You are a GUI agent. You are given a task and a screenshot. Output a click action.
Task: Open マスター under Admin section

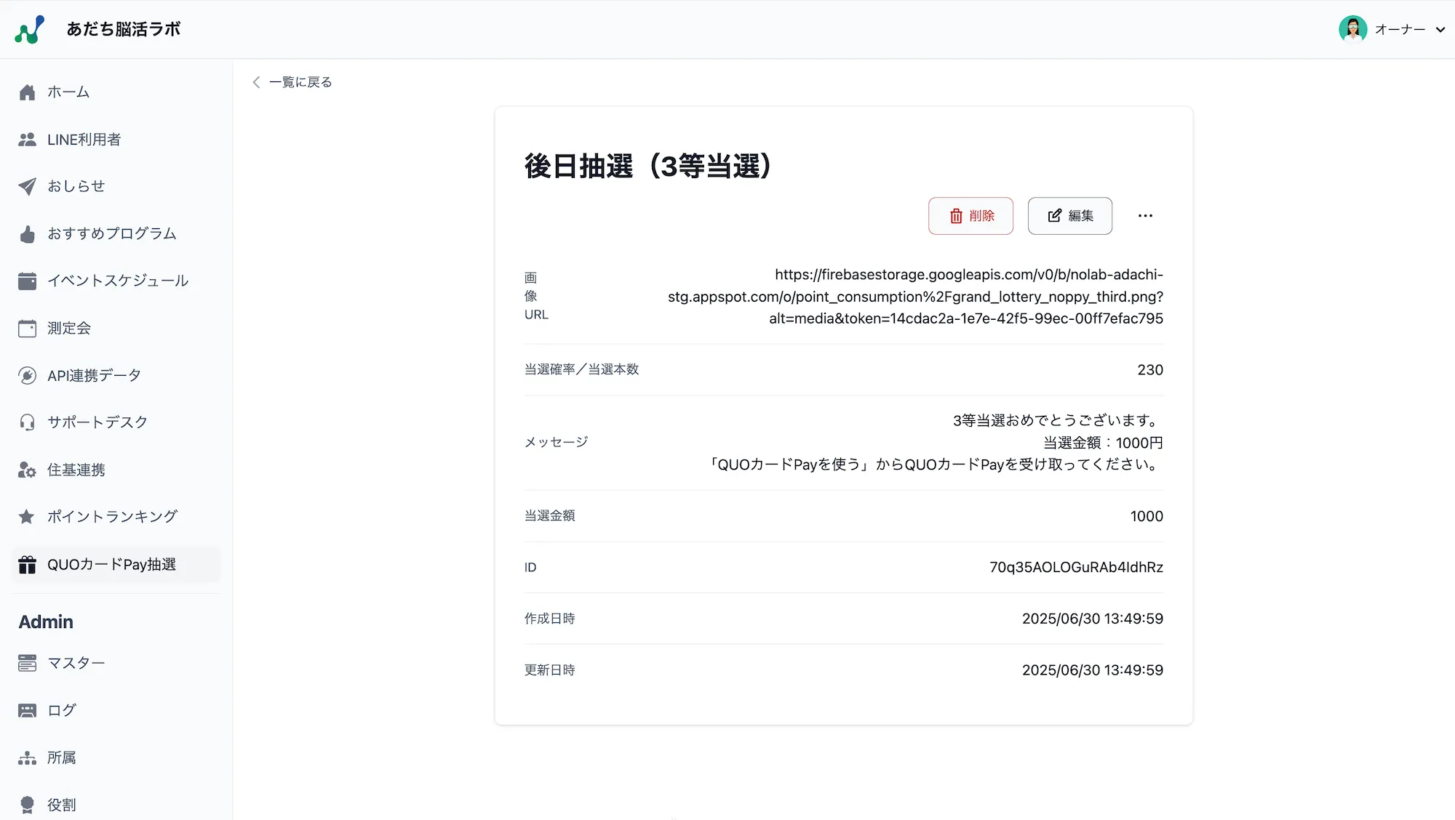click(76, 663)
